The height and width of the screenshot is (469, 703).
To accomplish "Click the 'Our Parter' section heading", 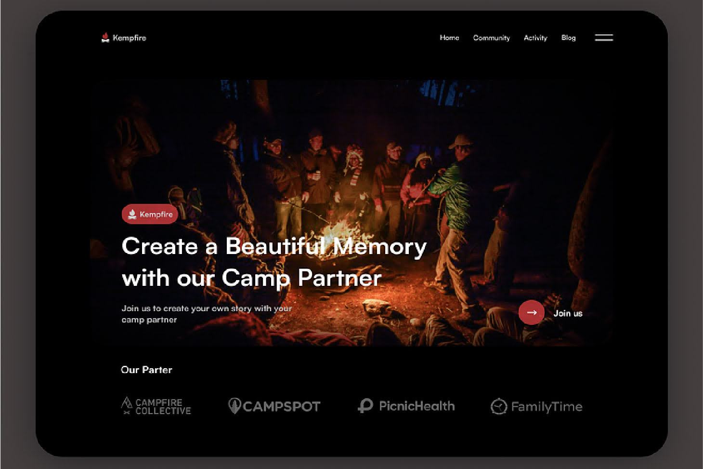I will [146, 370].
